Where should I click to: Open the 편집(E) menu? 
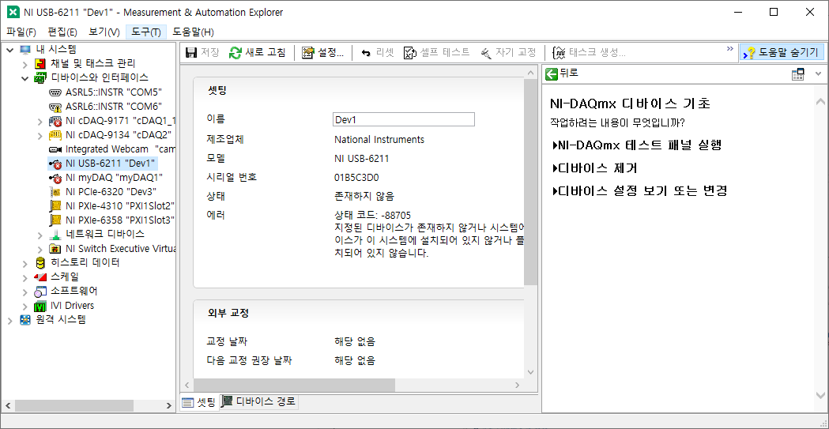(62, 32)
